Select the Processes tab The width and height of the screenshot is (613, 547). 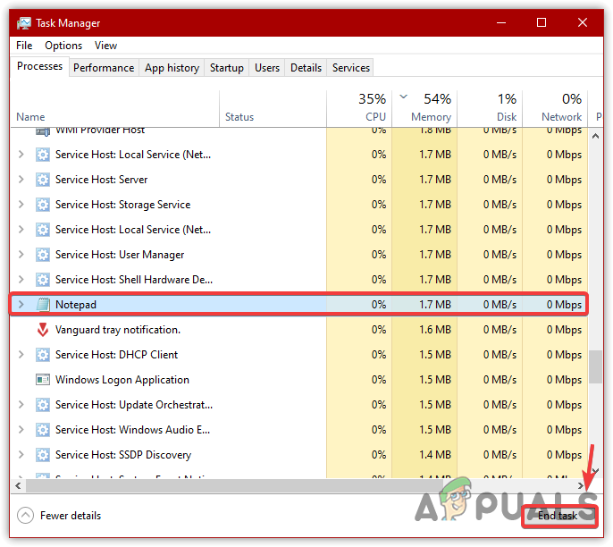click(39, 66)
